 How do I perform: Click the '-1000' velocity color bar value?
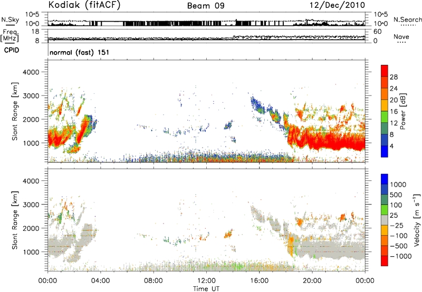point(400,256)
